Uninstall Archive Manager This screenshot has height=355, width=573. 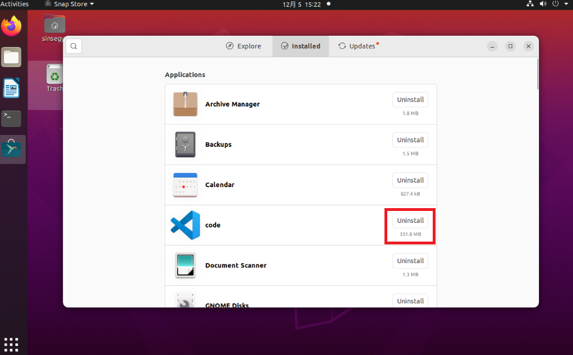coord(411,100)
